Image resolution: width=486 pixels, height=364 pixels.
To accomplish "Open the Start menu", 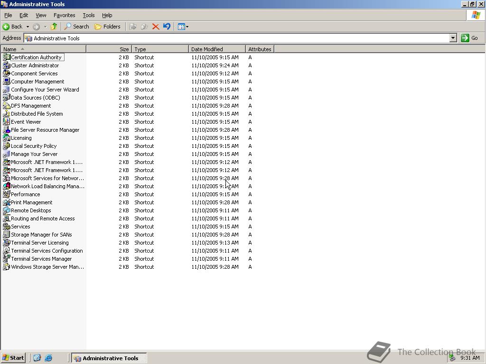I will tap(13, 358).
